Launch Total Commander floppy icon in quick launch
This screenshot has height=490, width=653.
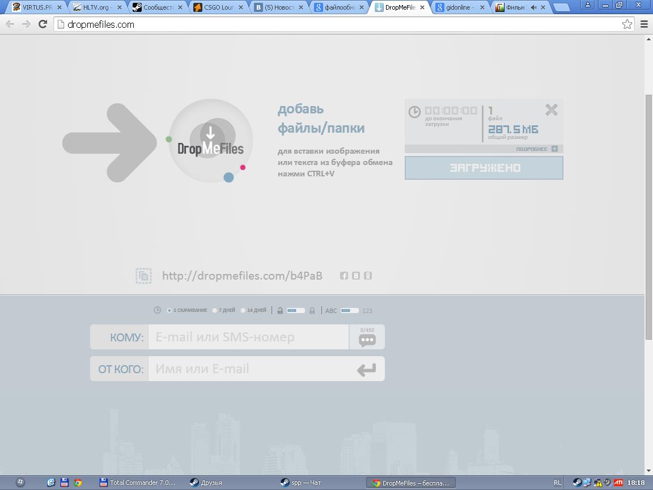point(64,483)
